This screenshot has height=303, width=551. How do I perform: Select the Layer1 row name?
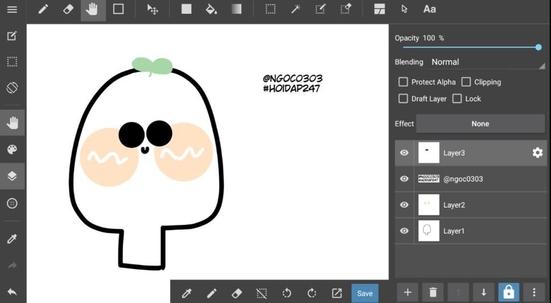click(454, 231)
